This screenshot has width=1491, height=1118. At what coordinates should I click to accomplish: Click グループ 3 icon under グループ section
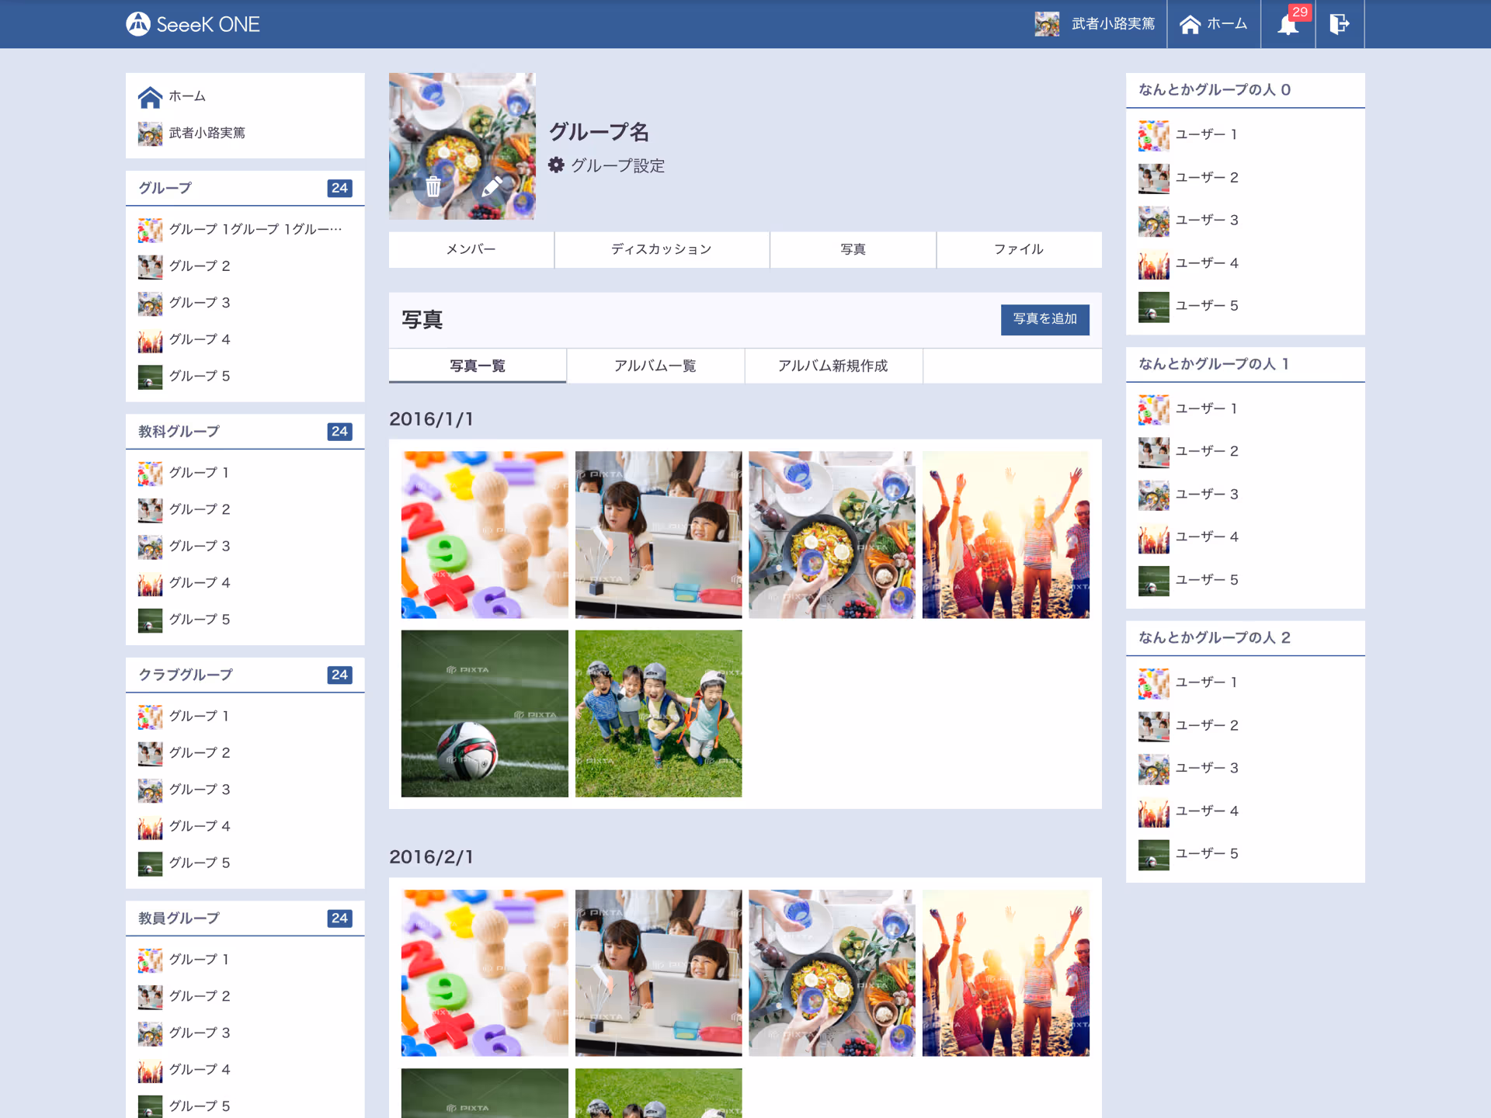(x=150, y=304)
